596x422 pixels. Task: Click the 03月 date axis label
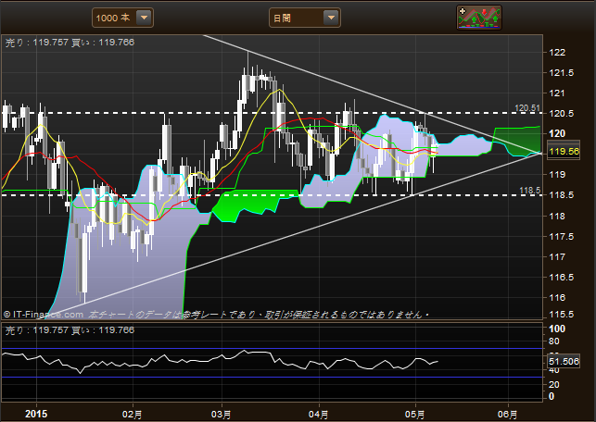click(222, 414)
